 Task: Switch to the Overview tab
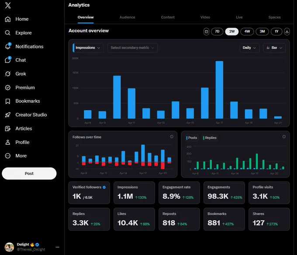pos(86,17)
